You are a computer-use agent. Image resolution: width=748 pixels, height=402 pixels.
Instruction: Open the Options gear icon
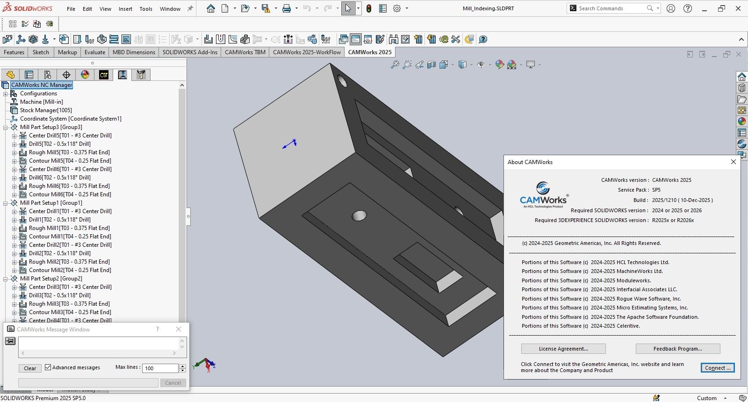click(397, 8)
